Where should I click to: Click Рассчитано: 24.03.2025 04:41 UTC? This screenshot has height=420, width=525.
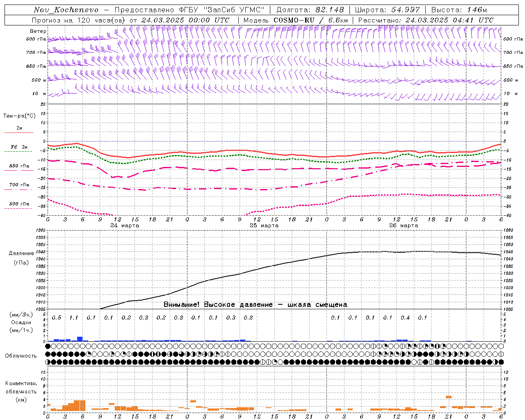(426, 20)
